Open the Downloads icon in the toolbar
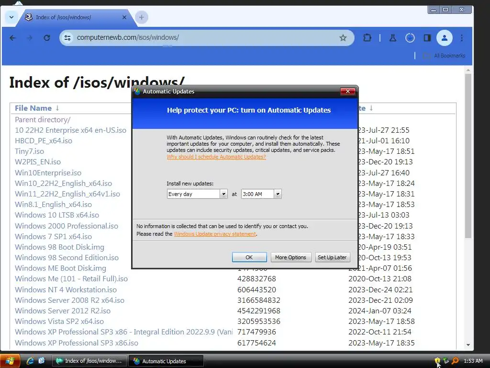The image size is (490, 368). click(x=410, y=38)
